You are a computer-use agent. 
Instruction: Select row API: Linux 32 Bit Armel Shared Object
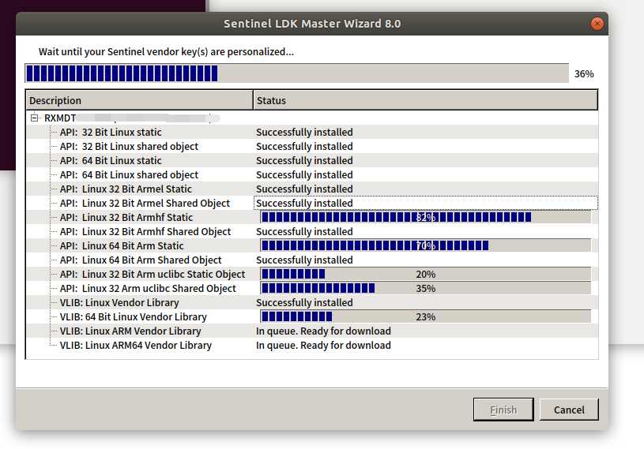point(312,203)
